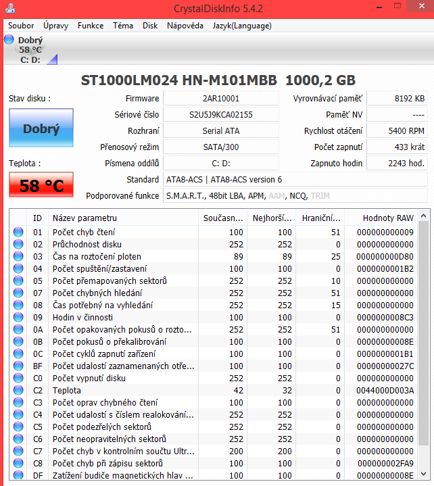
Task: Click the Zapnuto hodin value 2243 hod.
Action: click(397, 164)
